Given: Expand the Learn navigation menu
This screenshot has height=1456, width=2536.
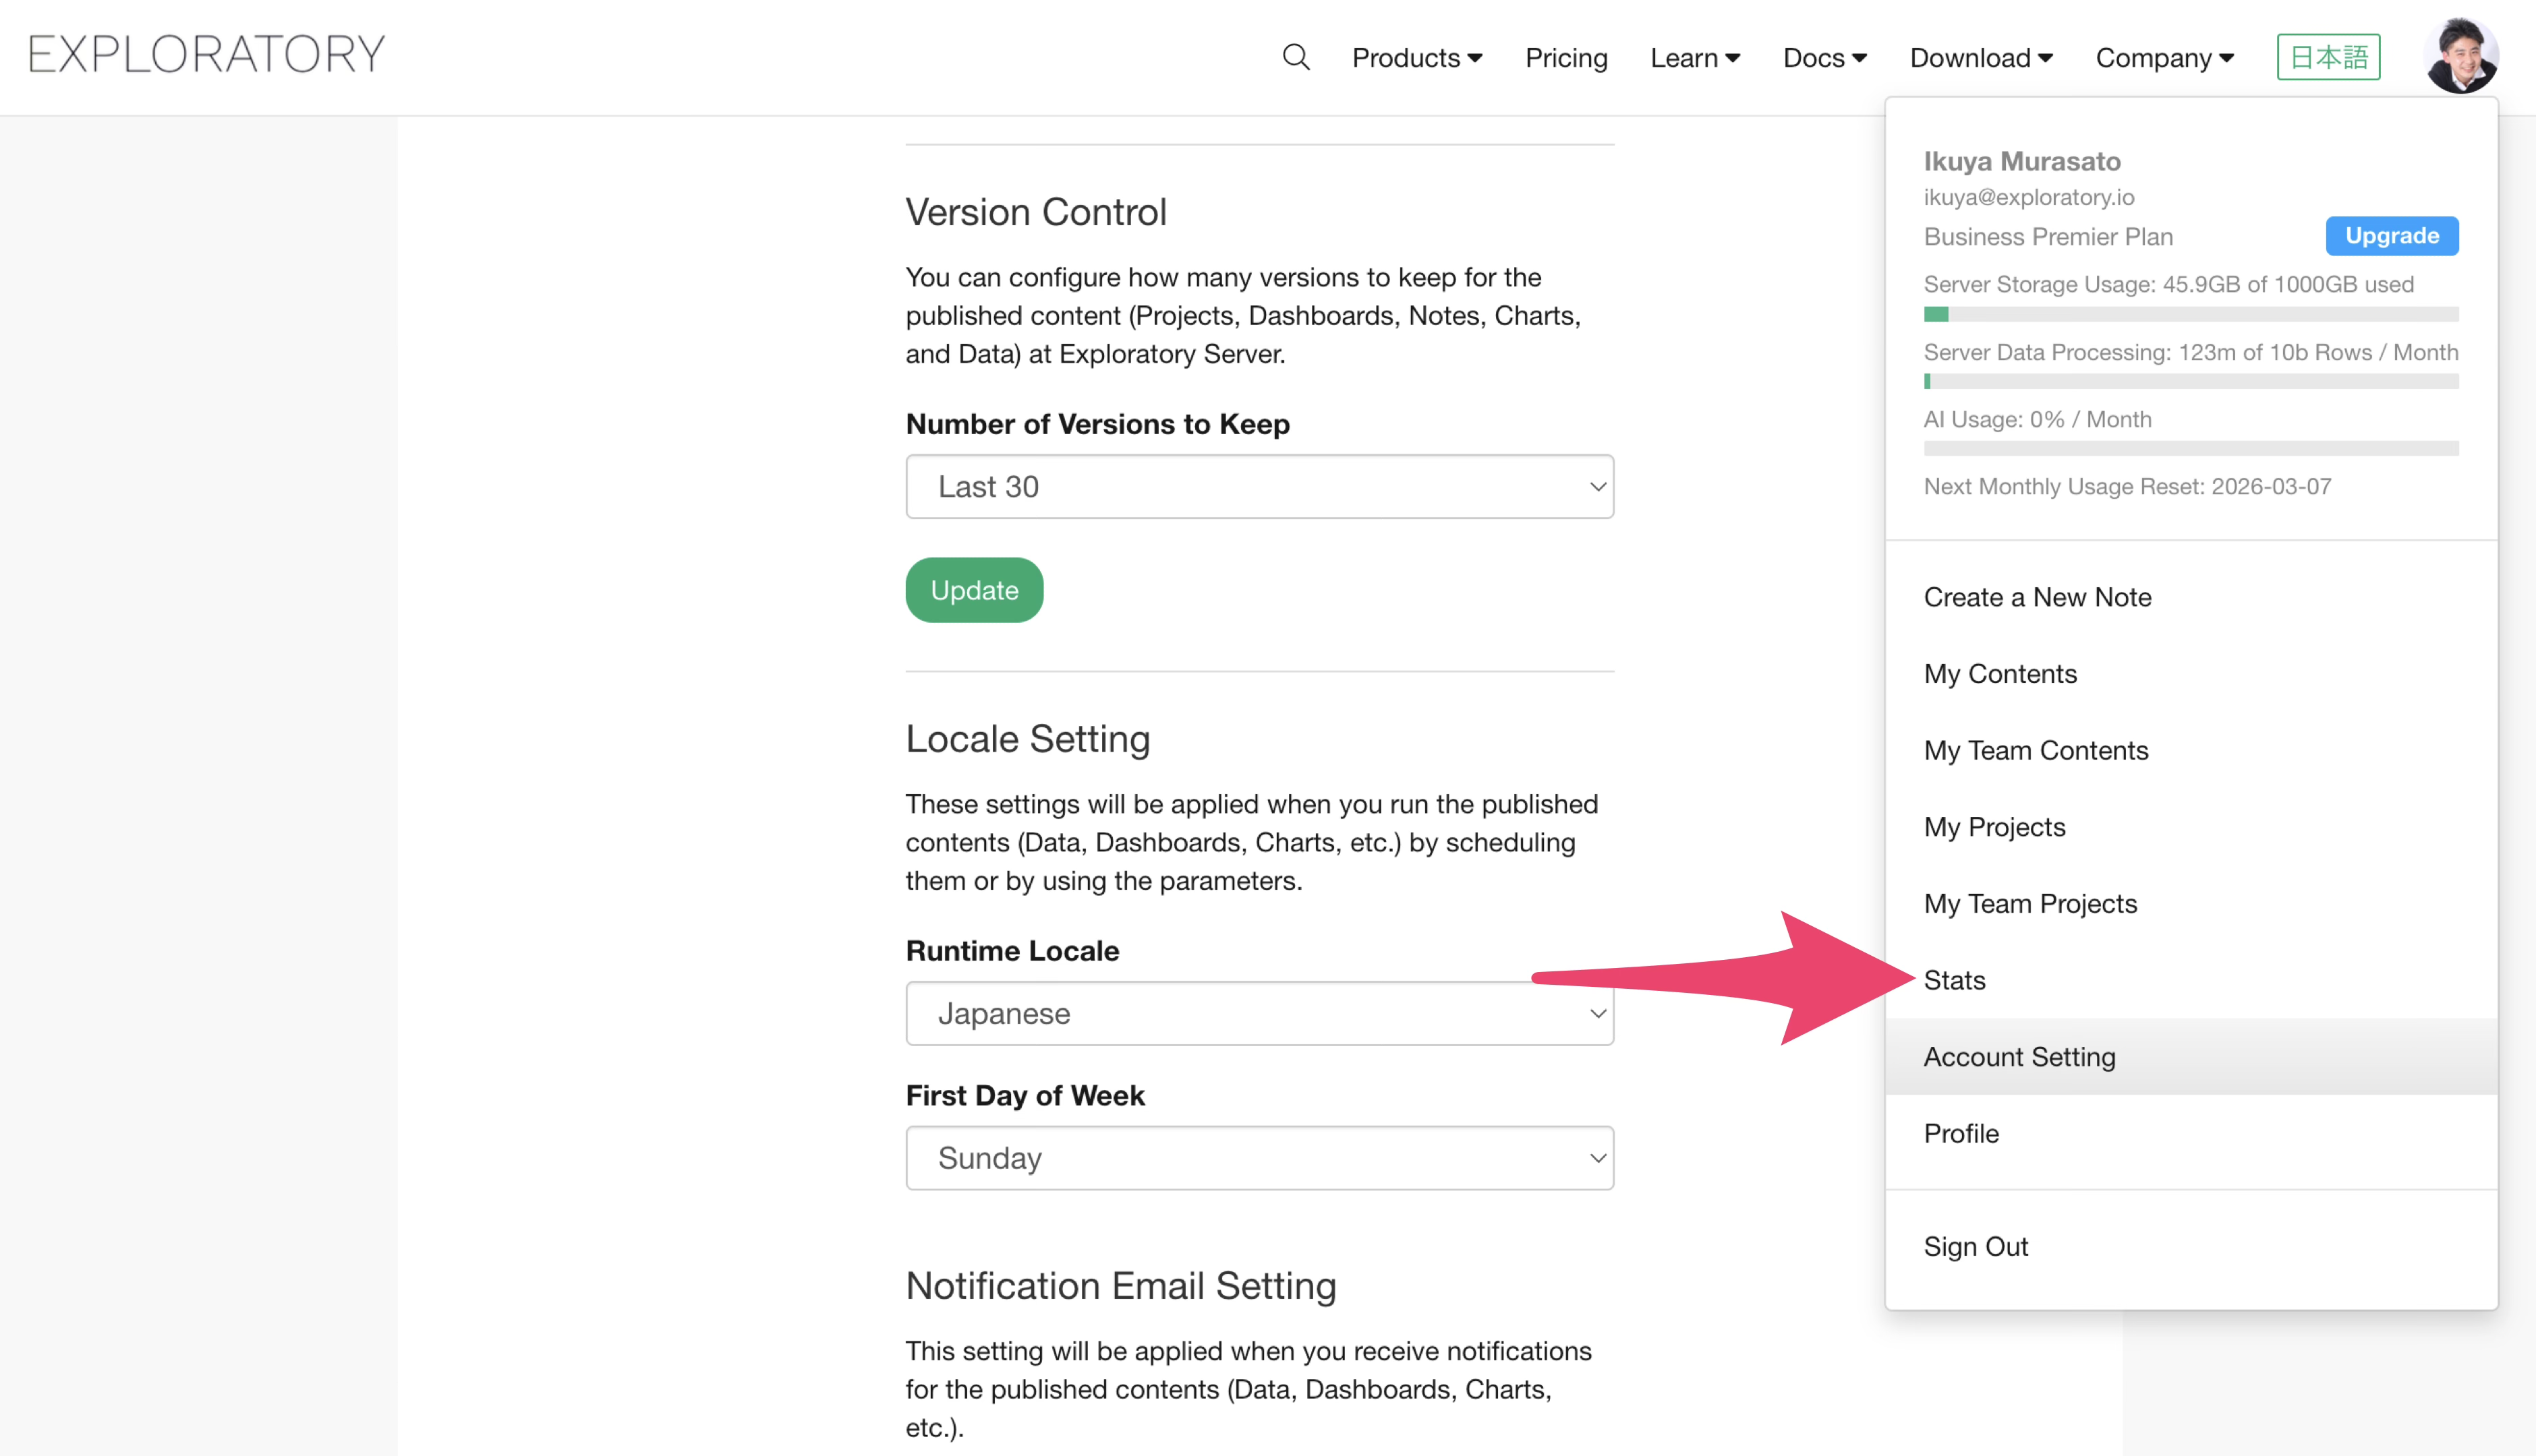Looking at the screenshot, I should click(x=1695, y=58).
